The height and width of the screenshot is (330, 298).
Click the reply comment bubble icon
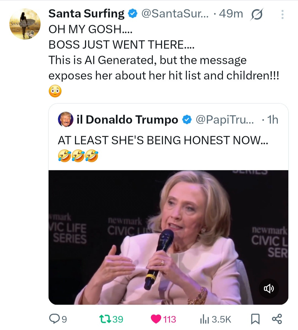click(x=54, y=319)
